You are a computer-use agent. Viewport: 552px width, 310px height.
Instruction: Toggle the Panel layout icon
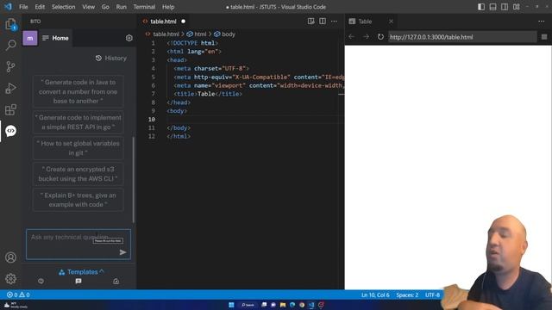(492, 7)
